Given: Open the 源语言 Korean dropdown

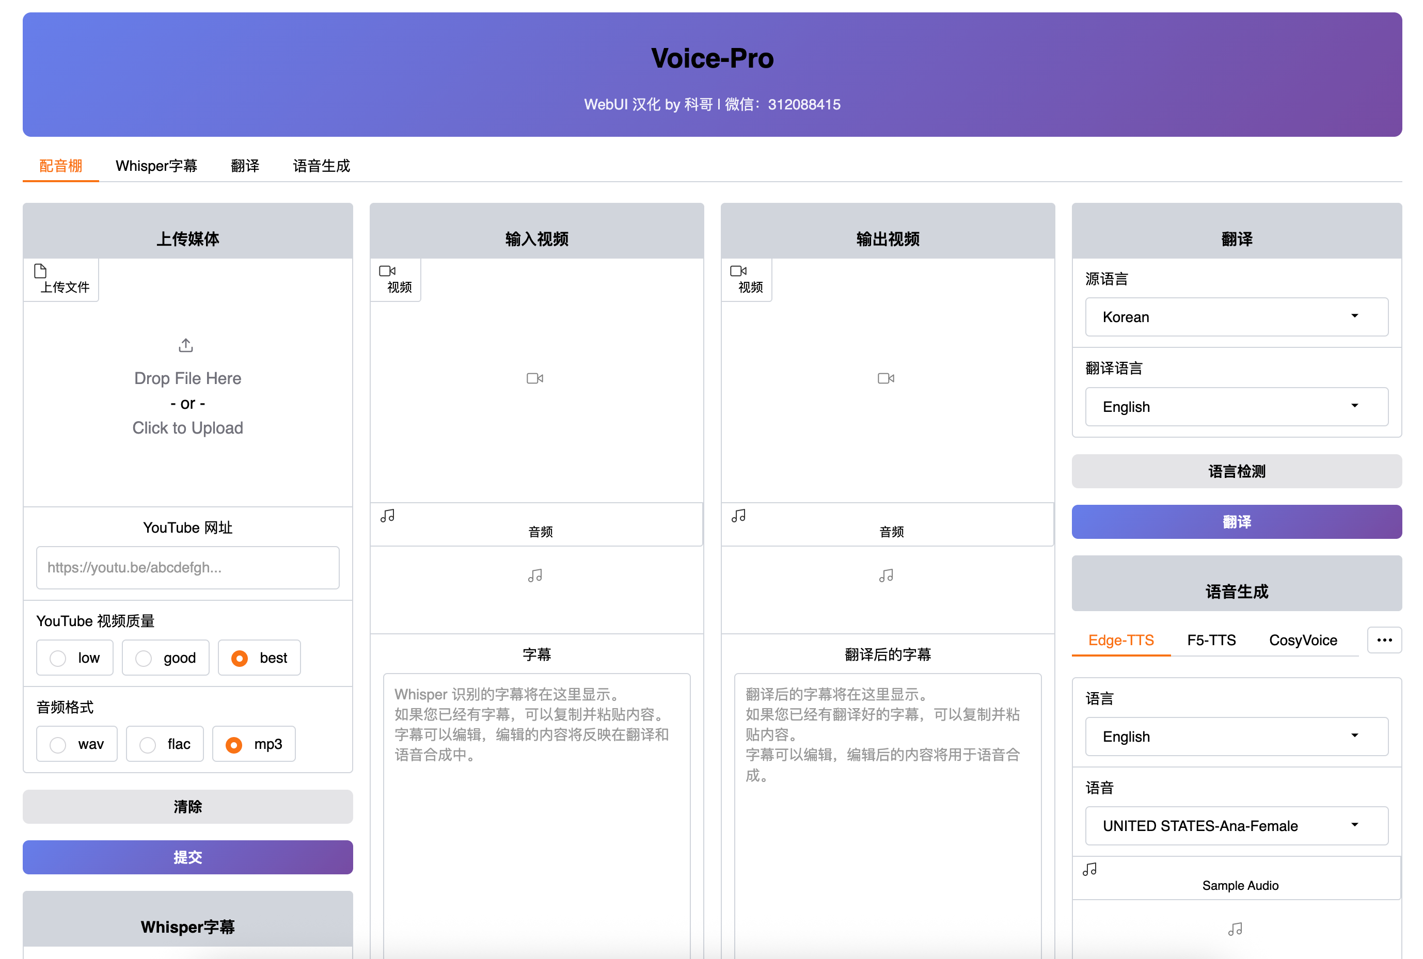Looking at the screenshot, I should click(1236, 317).
